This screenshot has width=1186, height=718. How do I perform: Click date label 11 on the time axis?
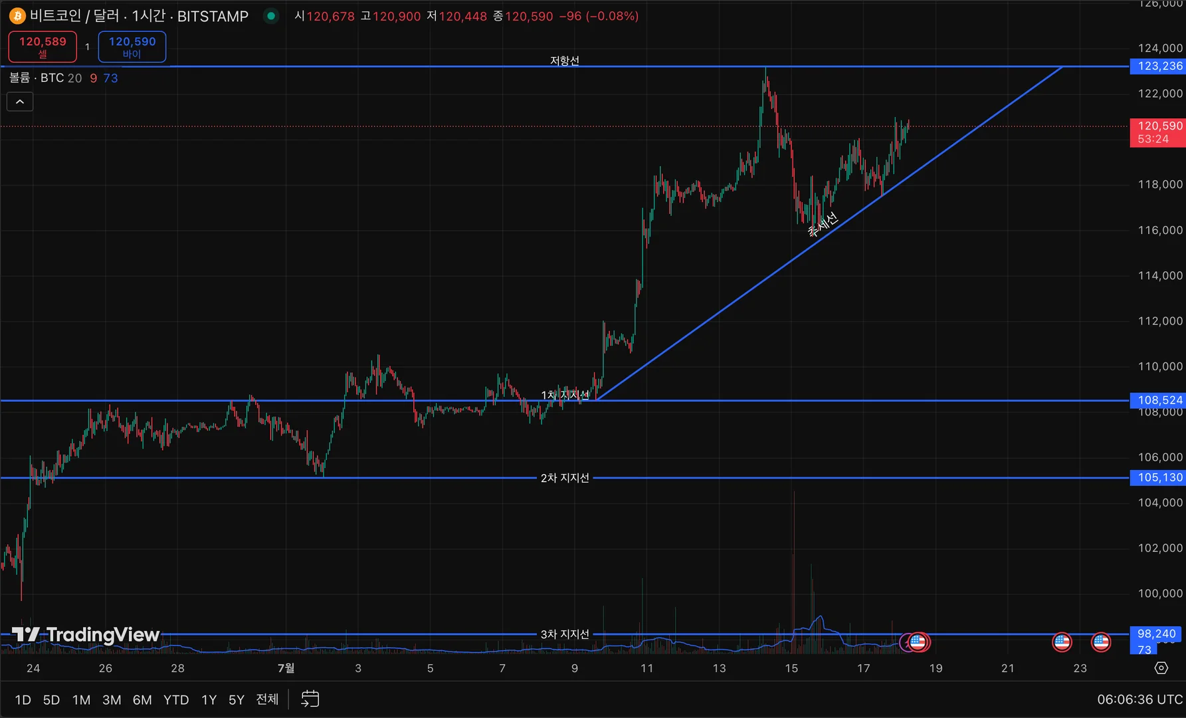click(647, 668)
